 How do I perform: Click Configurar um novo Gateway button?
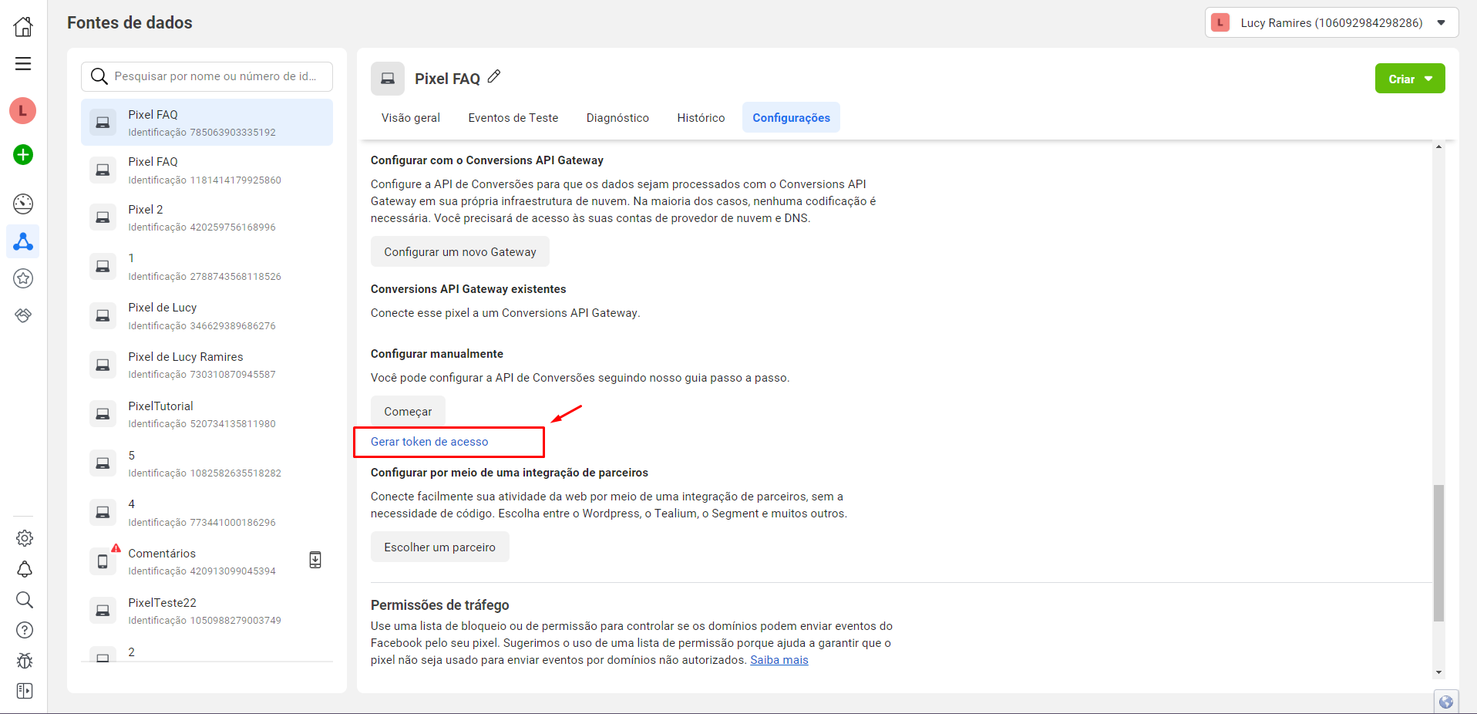pos(460,252)
